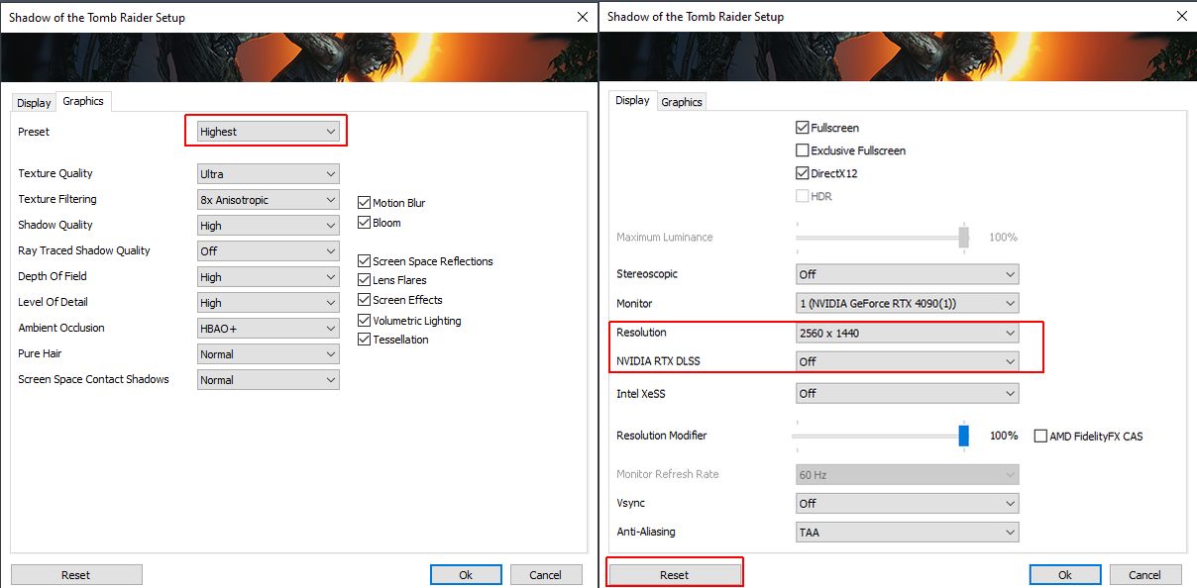Click the Preset label text
The width and height of the screenshot is (1197, 588).
coord(34,131)
